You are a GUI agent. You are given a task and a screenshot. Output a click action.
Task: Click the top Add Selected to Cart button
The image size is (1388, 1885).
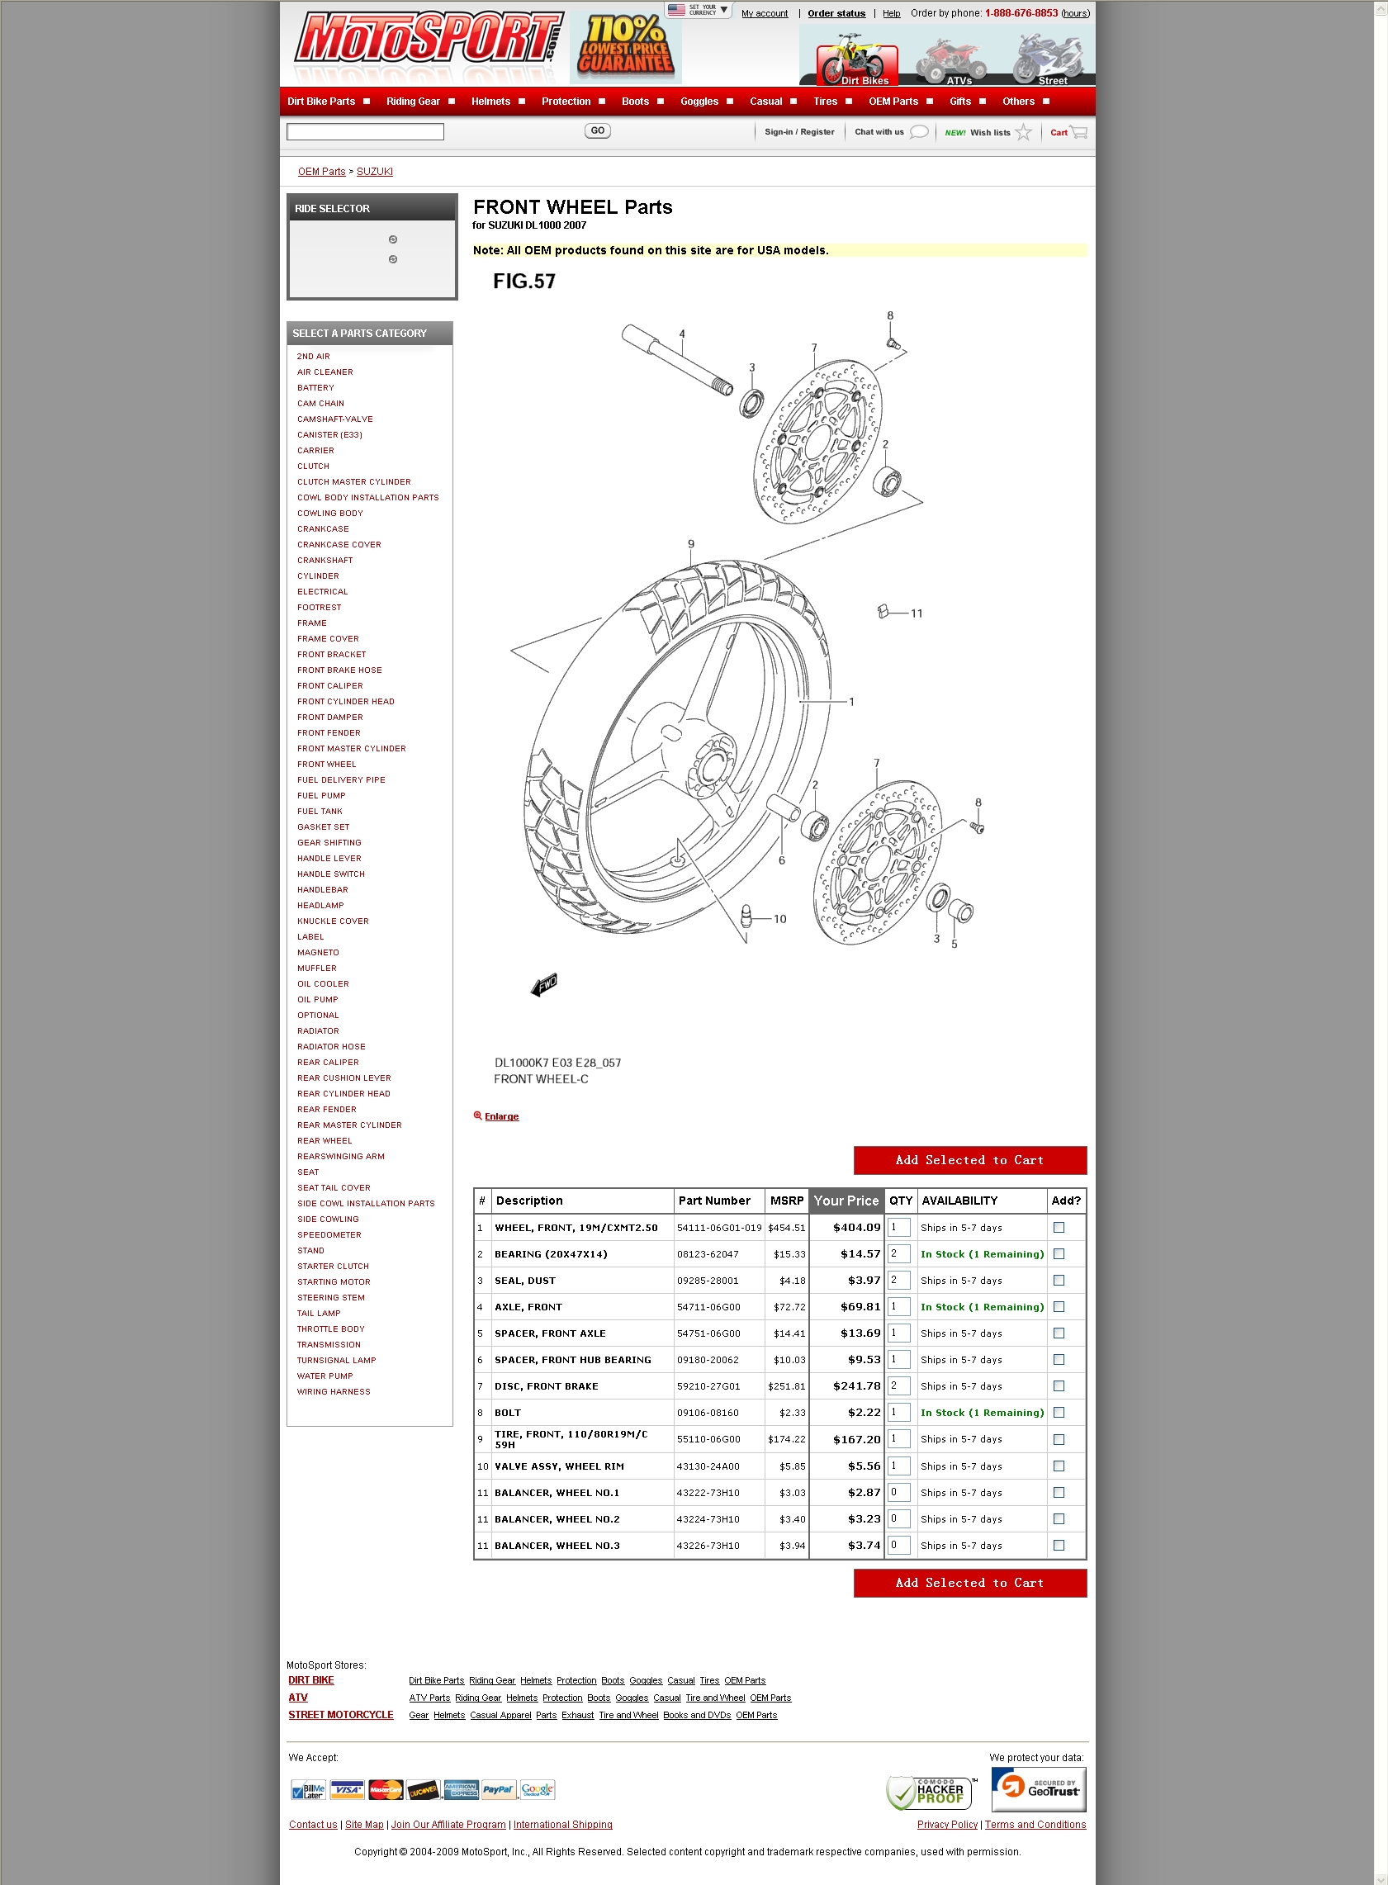969,1160
